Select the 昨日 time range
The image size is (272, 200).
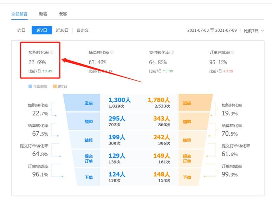[x=21, y=30]
